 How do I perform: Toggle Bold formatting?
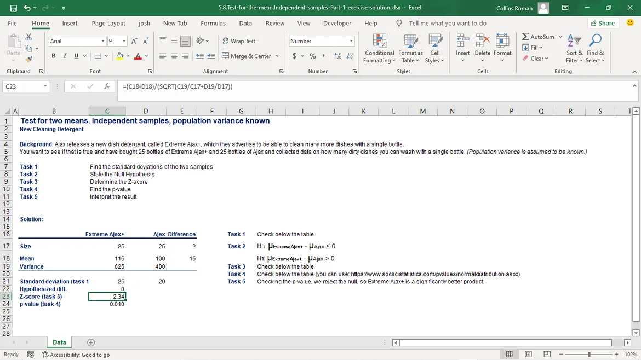54,56
